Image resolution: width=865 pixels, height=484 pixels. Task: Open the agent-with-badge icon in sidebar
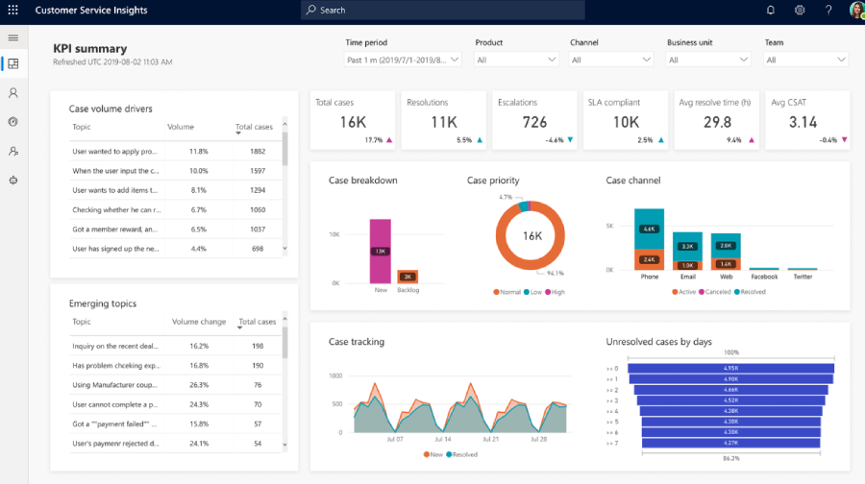pyautogui.click(x=13, y=151)
